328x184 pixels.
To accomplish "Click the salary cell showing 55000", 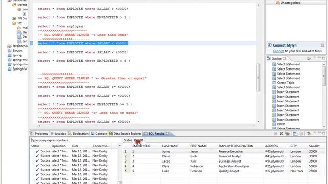I will coord(313,166).
